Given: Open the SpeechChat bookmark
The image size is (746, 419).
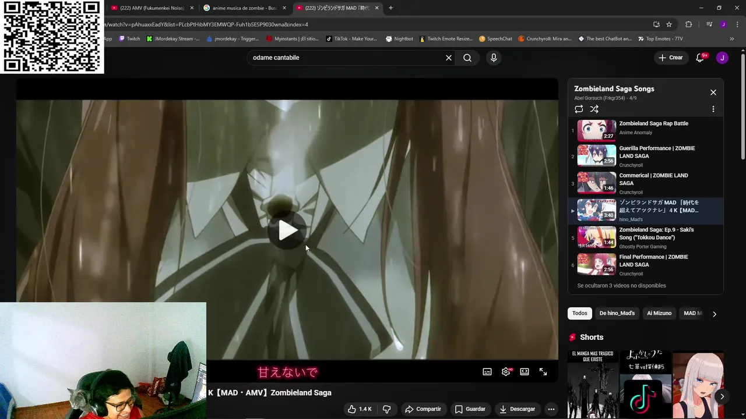Looking at the screenshot, I should pos(495,39).
